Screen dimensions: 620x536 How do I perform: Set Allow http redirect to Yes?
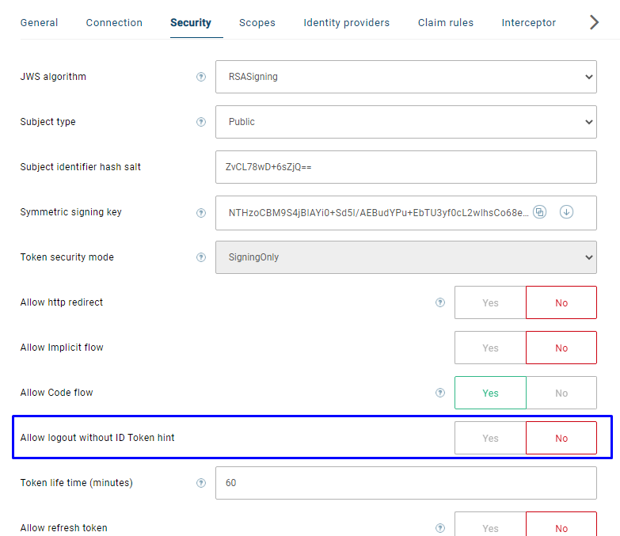[x=490, y=302]
